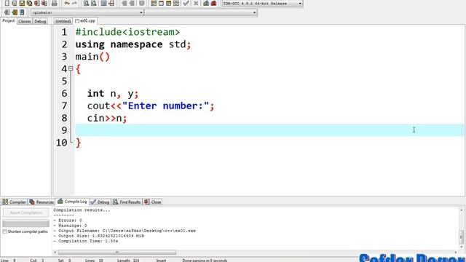Click the Close All files toolbar icon

tap(44, 3)
